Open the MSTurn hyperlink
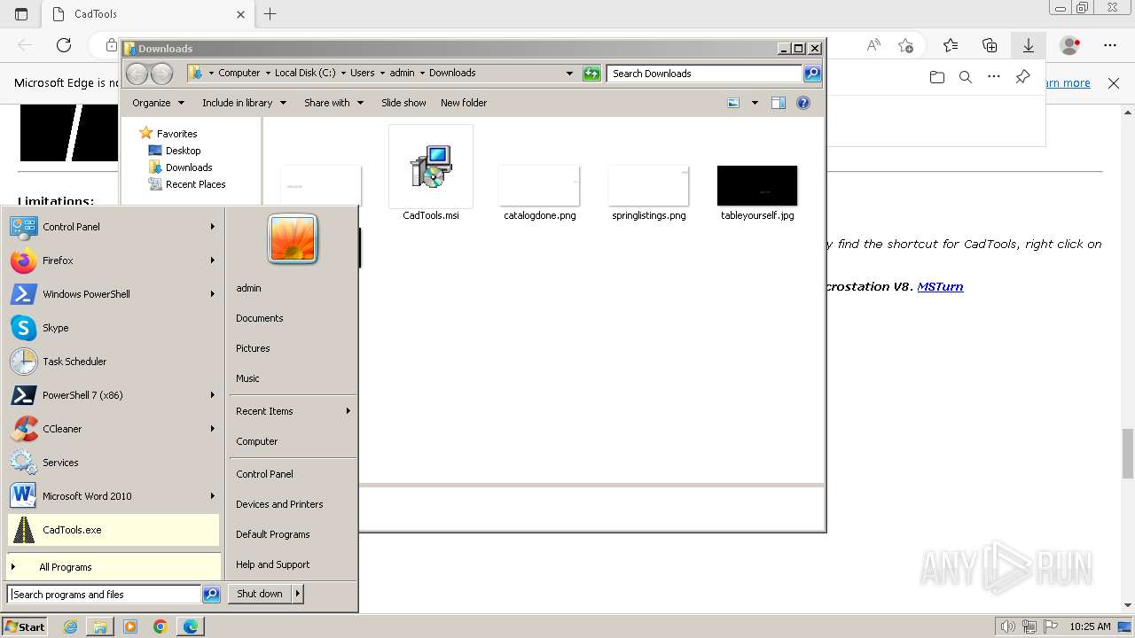Image resolution: width=1135 pixels, height=638 pixels. pos(940,287)
